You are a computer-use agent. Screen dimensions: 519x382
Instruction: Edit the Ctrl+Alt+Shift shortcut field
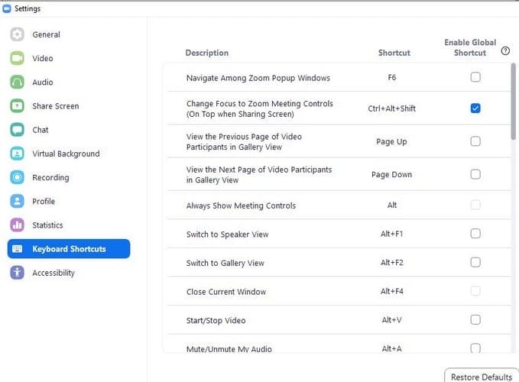click(391, 108)
